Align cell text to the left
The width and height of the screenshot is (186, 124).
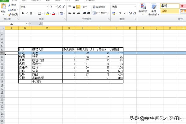[x=70, y=13]
